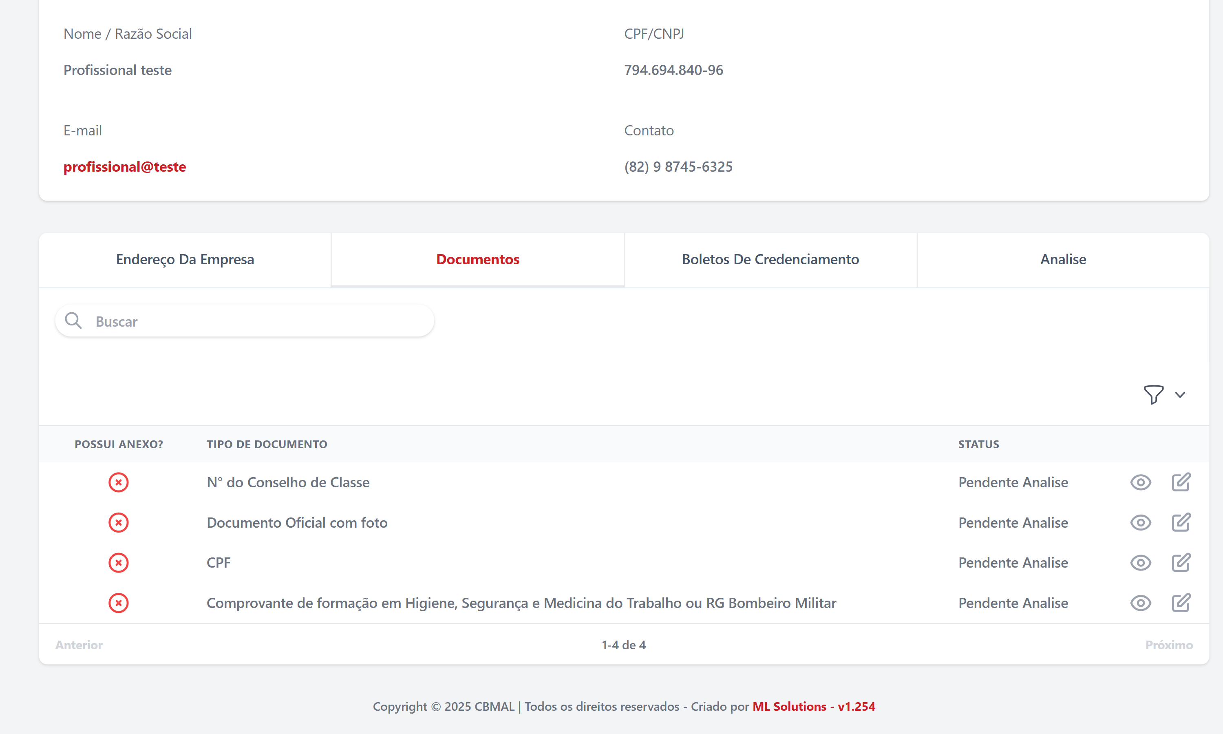Click the anexo indicator for Conselho de Classe
1223x734 pixels.
119,482
